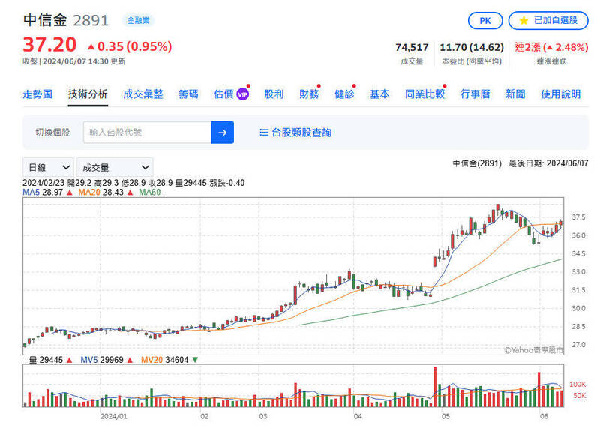Image resolution: width=600 pixels, height=428 pixels.
Task: Click the MA5 28.97 legend label
Action: coord(43,192)
